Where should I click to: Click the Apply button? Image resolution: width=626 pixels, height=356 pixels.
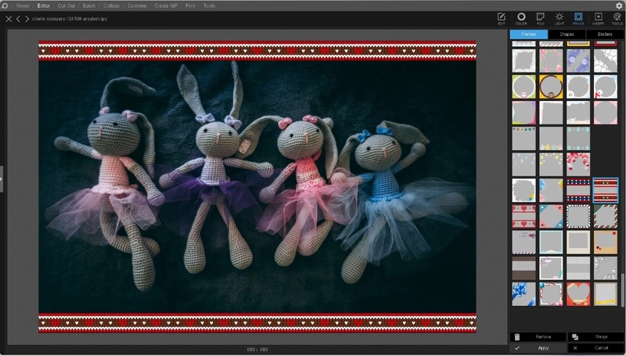[538, 347]
